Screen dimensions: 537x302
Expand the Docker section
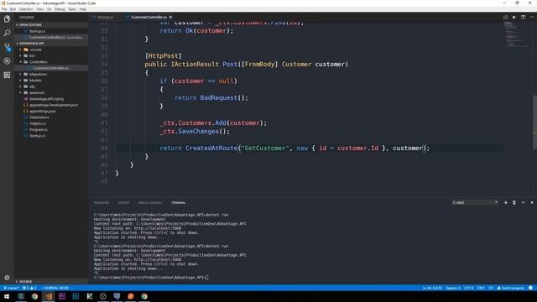point(51,282)
